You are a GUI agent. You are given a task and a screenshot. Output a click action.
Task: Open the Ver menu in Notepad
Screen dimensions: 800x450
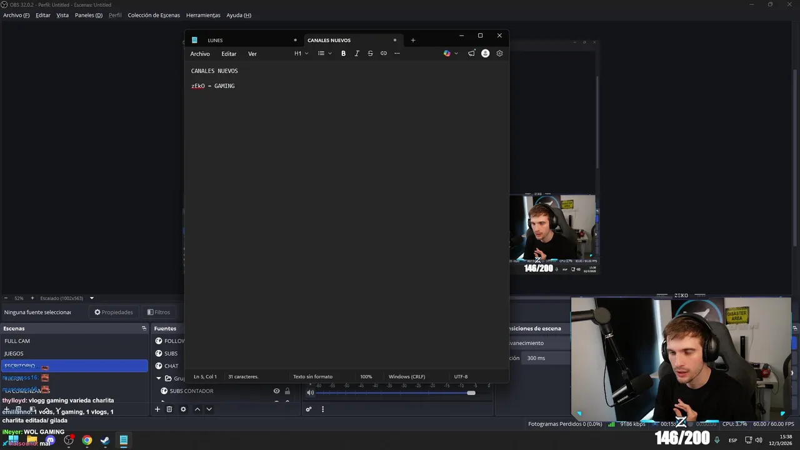[x=252, y=54]
